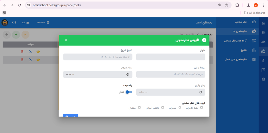The width and height of the screenshot is (268, 133).
Task: Click the تاریخ پایان date field
Action: pyautogui.click(x=171, y=74)
